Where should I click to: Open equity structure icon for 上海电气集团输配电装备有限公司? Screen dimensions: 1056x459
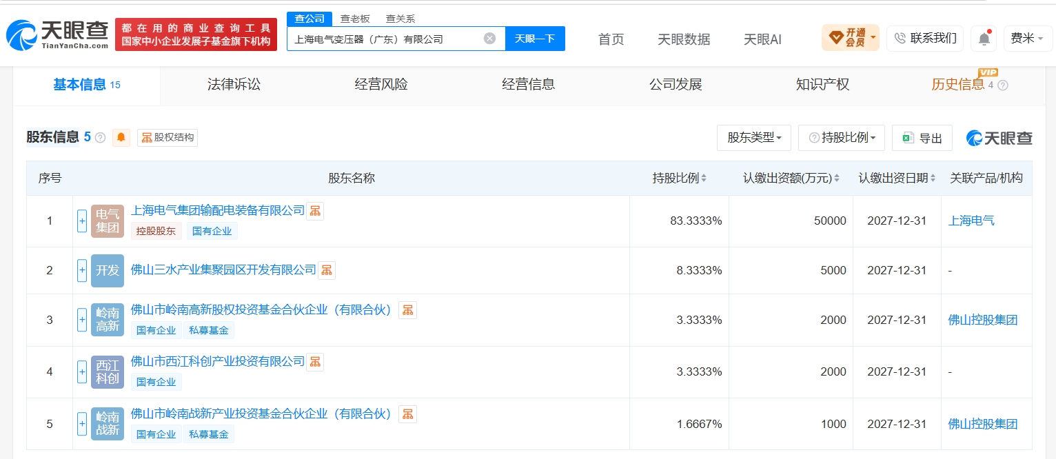[315, 211]
